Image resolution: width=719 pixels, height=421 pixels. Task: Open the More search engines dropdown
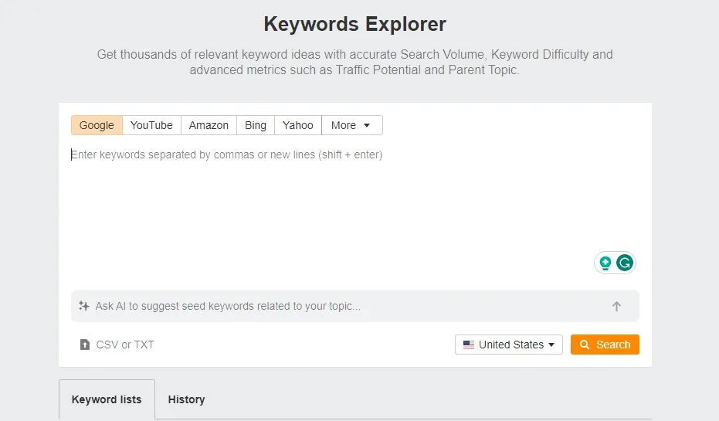click(351, 125)
